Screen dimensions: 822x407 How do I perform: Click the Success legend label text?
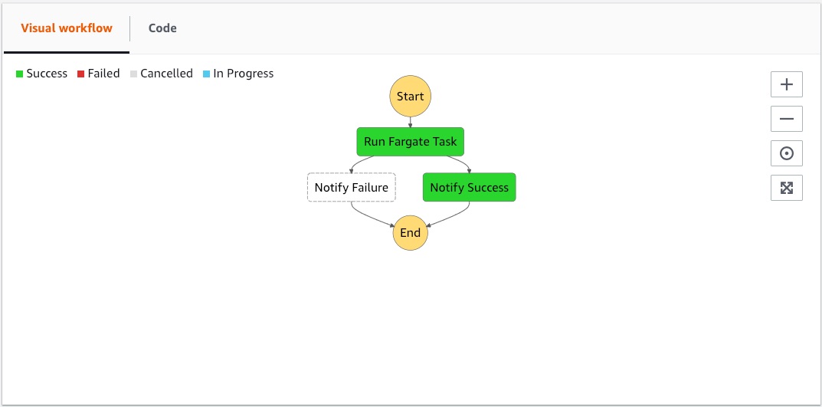(47, 74)
